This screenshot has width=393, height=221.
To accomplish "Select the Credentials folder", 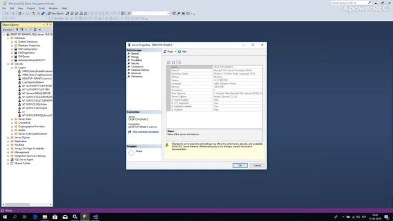I will coord(25,123).
